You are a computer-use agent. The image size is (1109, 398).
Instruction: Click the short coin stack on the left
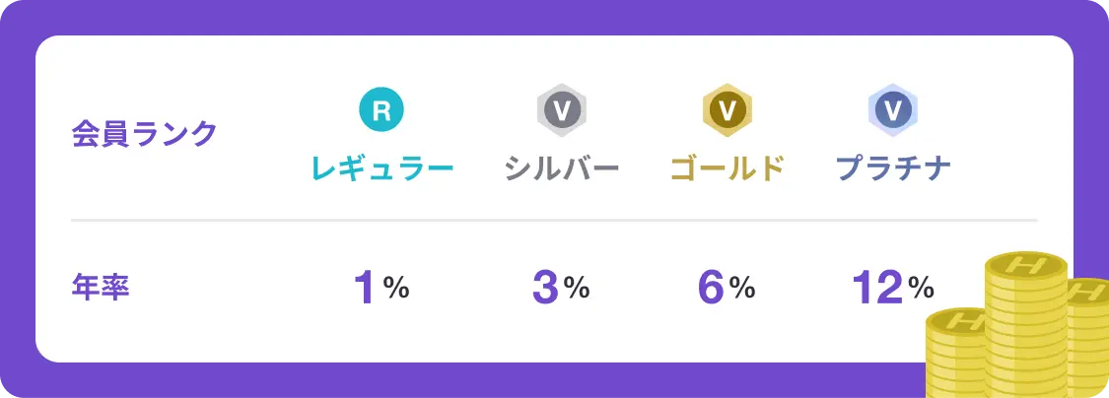coord(956,352)
